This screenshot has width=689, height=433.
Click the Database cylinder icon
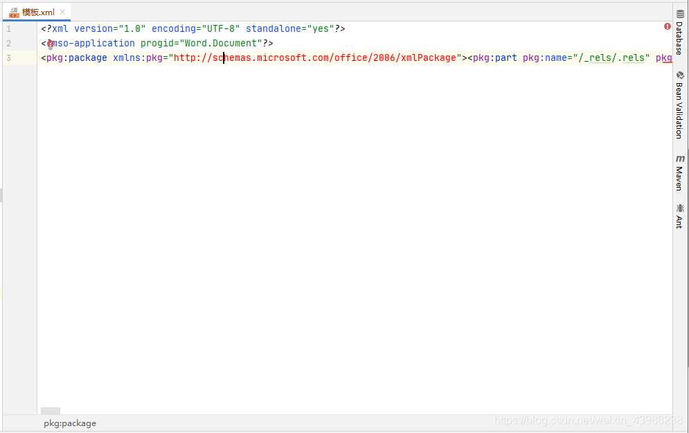pyautogui.click(x=680, y=14)
